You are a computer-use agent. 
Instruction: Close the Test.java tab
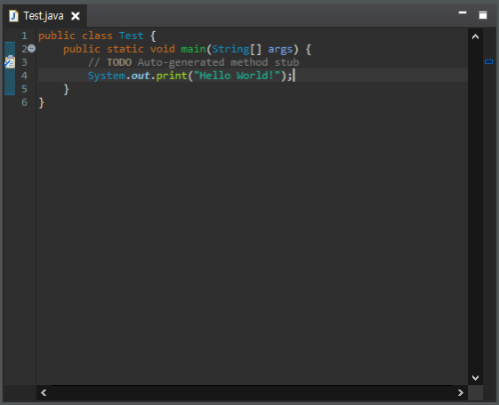tap(76, 16)
